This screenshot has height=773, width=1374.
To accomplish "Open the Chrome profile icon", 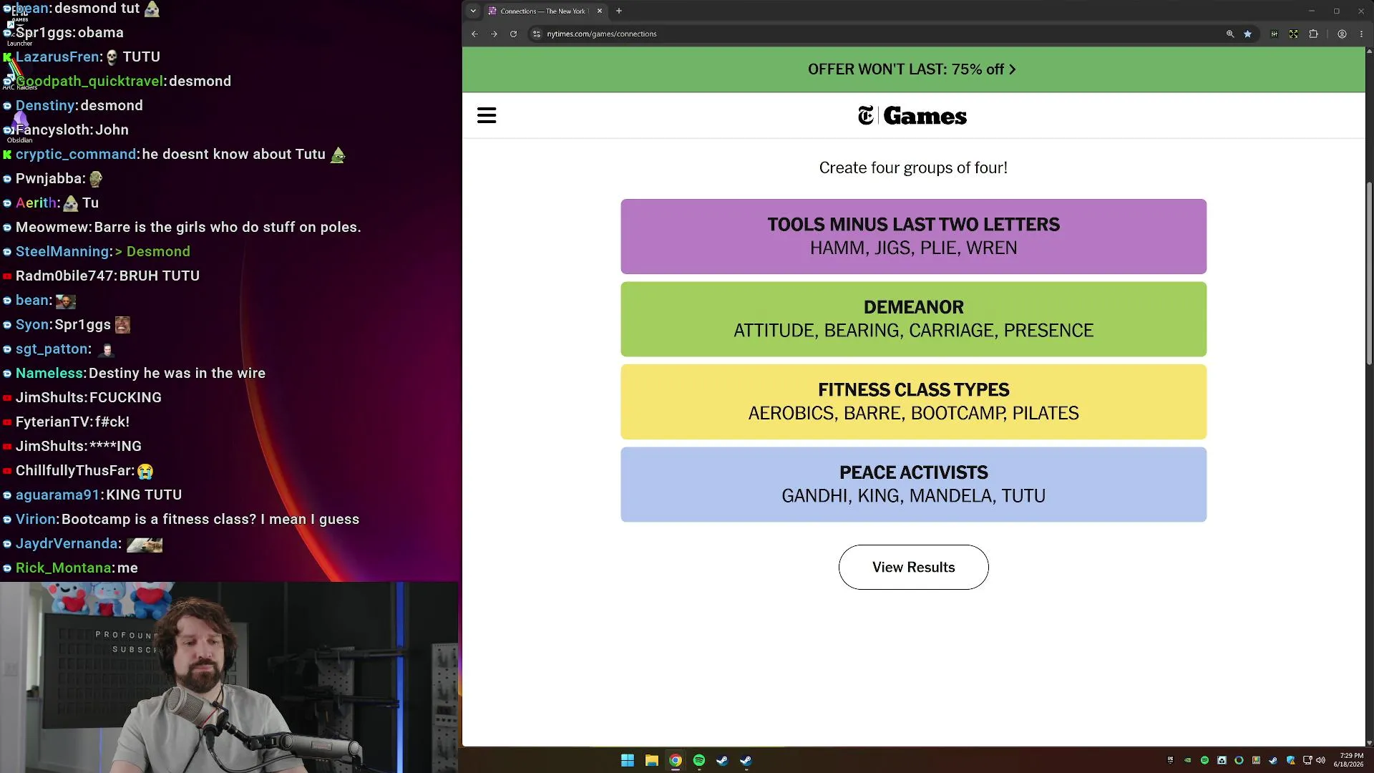I will tap(1342, 34).
